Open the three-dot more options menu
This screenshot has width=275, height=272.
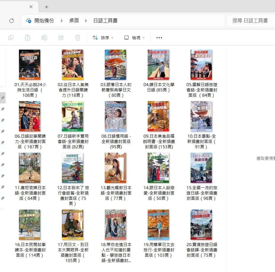pyautogui.click(x=159, y=38)
